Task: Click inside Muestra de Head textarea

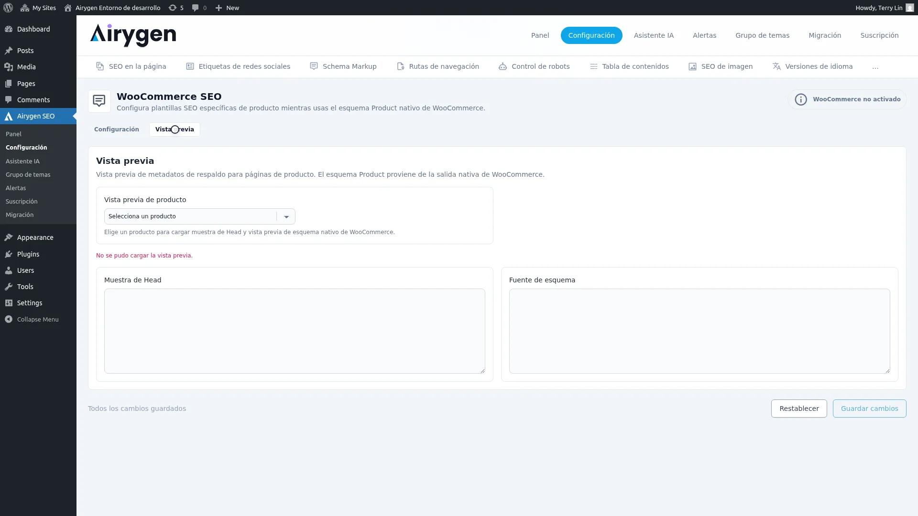Action: 295,331
